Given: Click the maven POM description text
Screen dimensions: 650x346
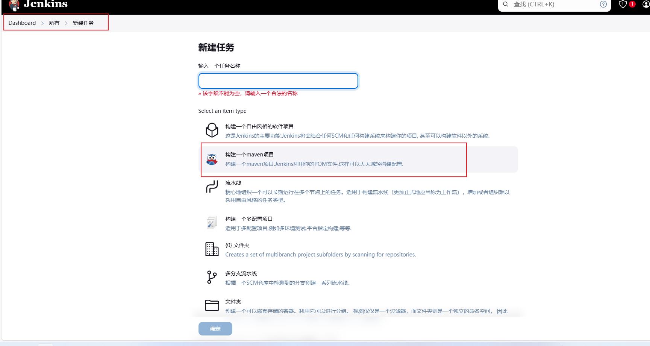Looking at the screenshot, I should [314, 164].
